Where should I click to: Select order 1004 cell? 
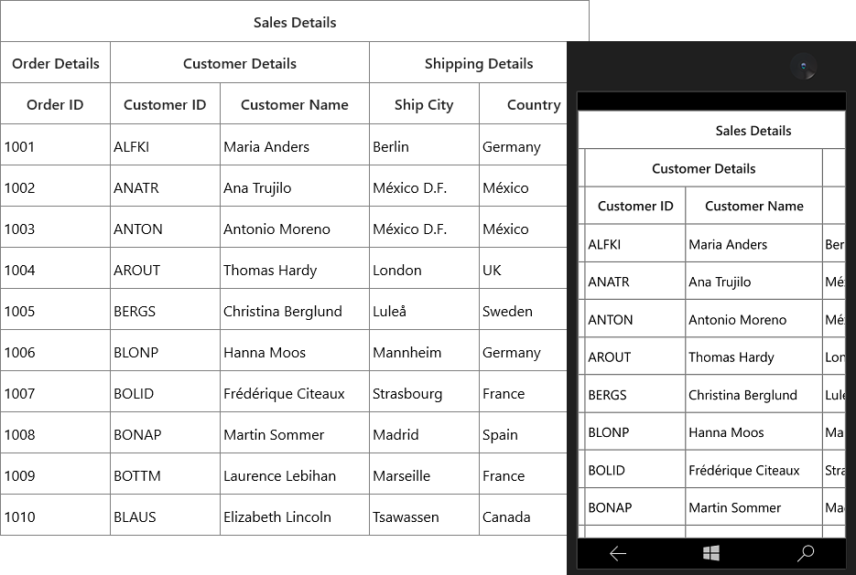[55, 269]
